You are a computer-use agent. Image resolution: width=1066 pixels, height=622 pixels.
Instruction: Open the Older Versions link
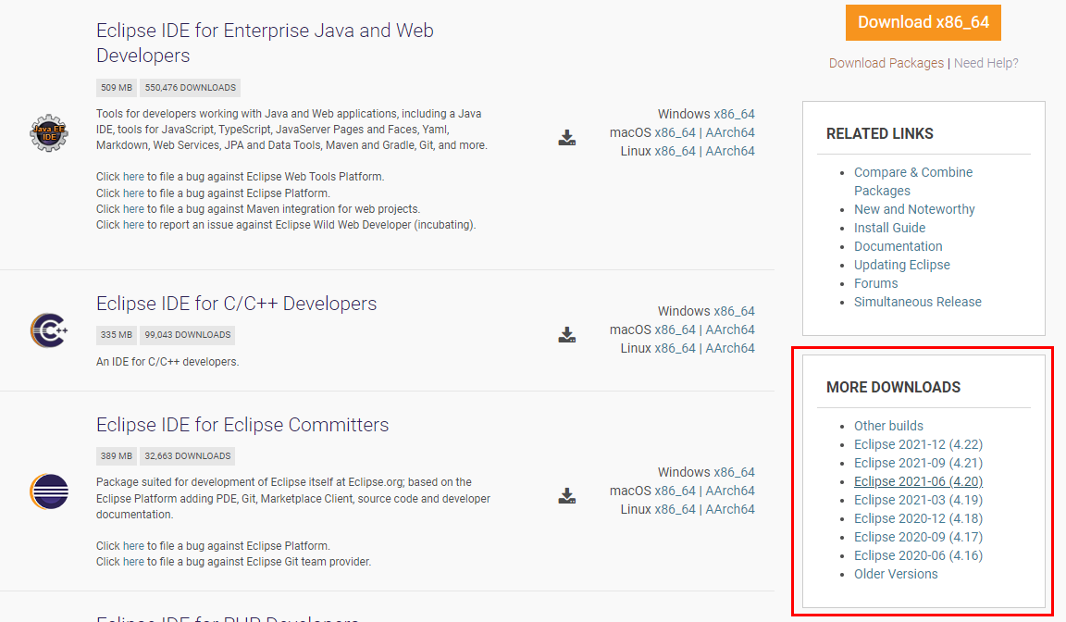896,574
